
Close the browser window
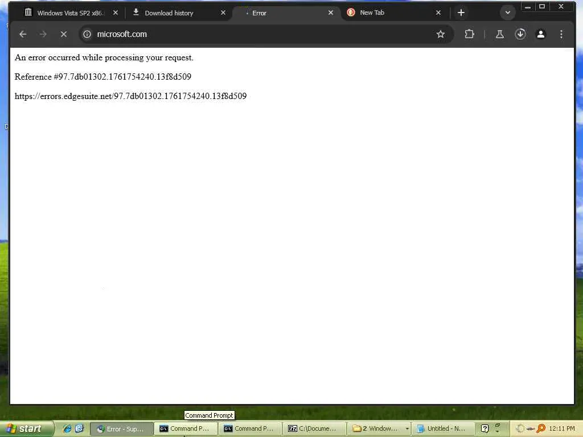[x=561, y=7]
